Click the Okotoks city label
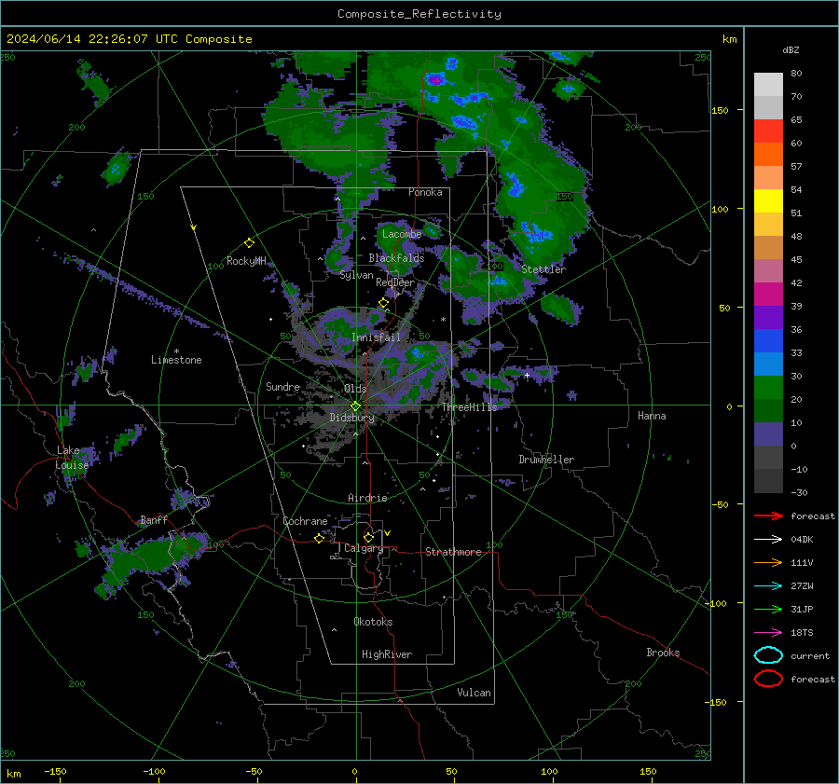Image resolution: width=839 pixels, height=784 pixels. pos(373,622)
